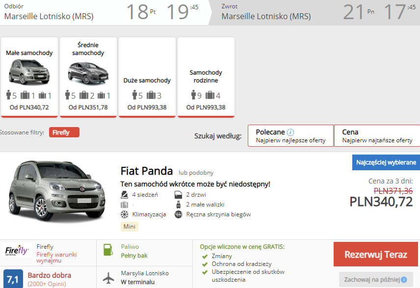Click the small bag icon in Średnie samochody card
This screenshot has width=420, height=288.
(101, 95)
